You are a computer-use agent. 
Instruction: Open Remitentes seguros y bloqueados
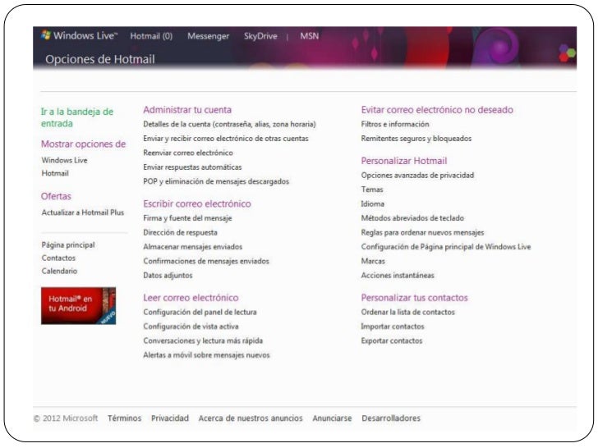pos(416,139)
